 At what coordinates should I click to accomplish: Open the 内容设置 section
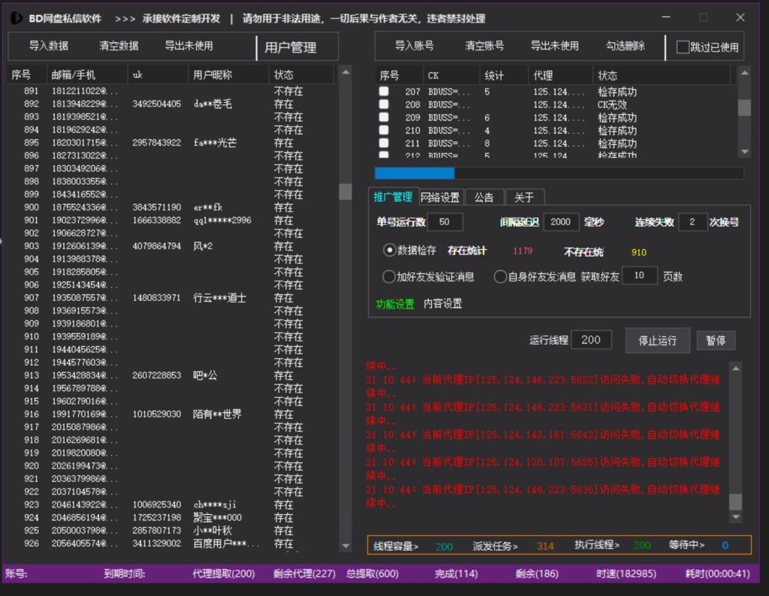tap(442, 304)
